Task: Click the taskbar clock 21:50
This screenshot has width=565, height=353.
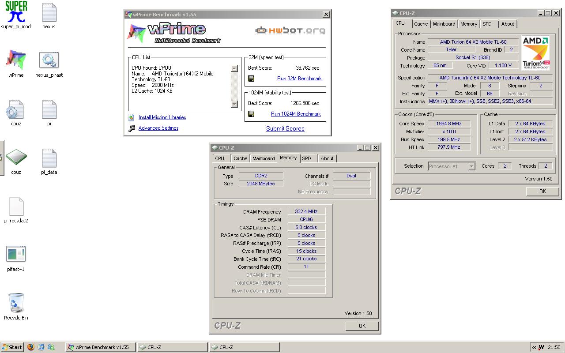Action: pyautogui.click(x=554, y=347)
